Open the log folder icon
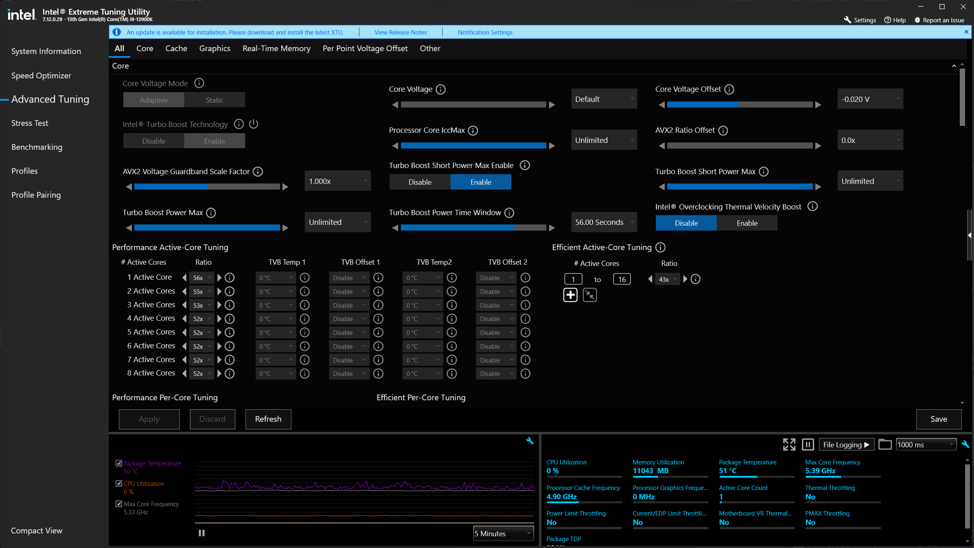The image size is (974, 548). (885, 444)
